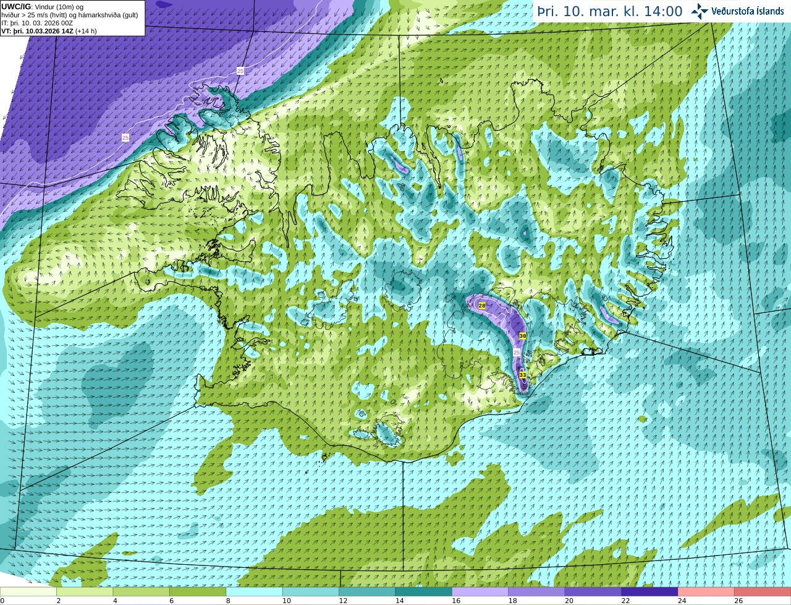The height and width of the screenshot is (605, 791).
Task: Click the legend value 18
Action: click(513, 601)
